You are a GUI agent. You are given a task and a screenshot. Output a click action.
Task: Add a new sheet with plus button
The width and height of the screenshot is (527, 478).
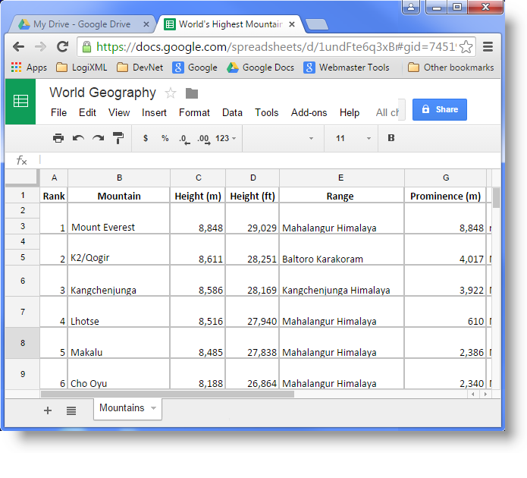pyautogui.click(x=48, y=410)
